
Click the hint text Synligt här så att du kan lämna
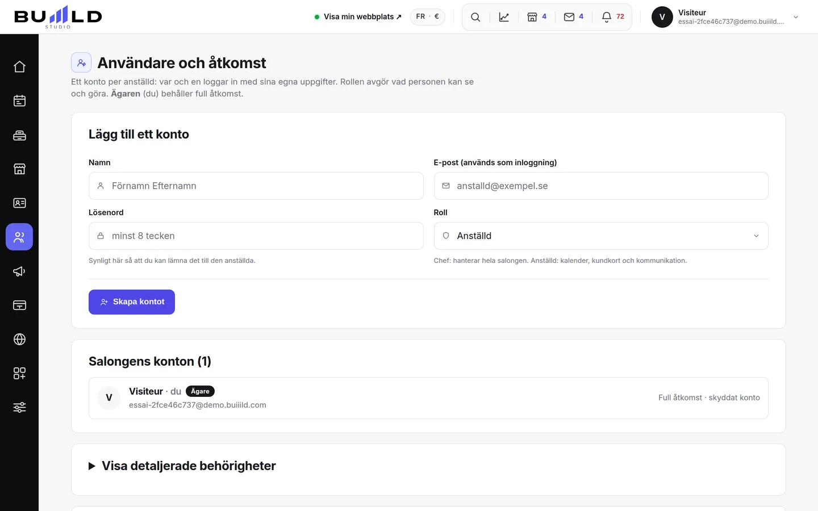click(x=172, y=261)
